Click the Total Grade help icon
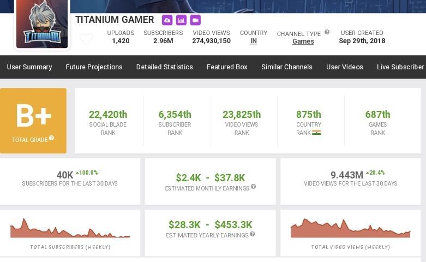This screenshot has width=426, height=262. coord(51,138)
